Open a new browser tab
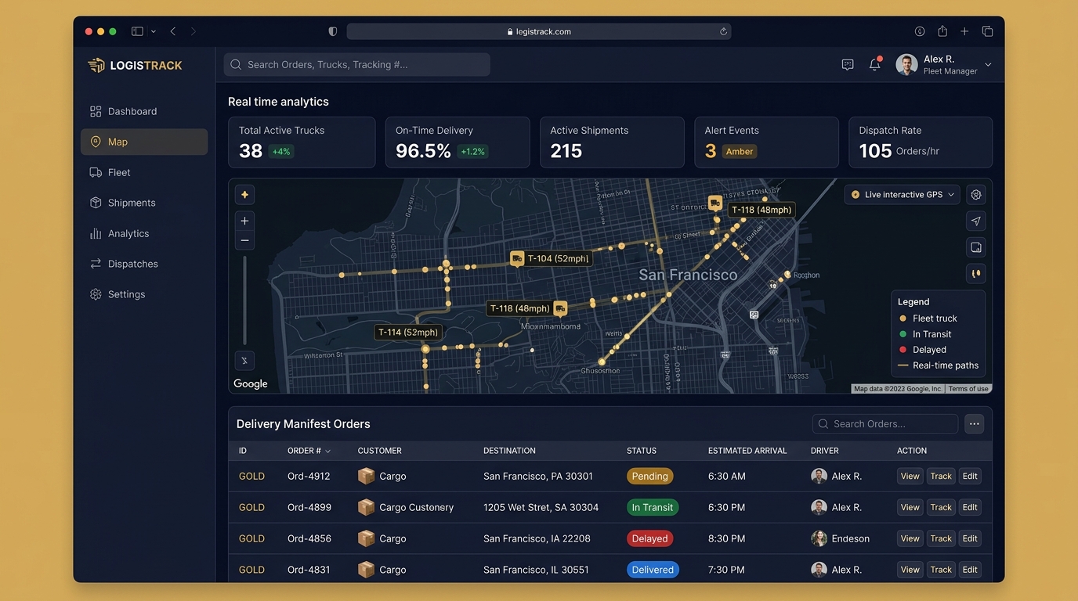The image size is (1078, 601). 964,31
